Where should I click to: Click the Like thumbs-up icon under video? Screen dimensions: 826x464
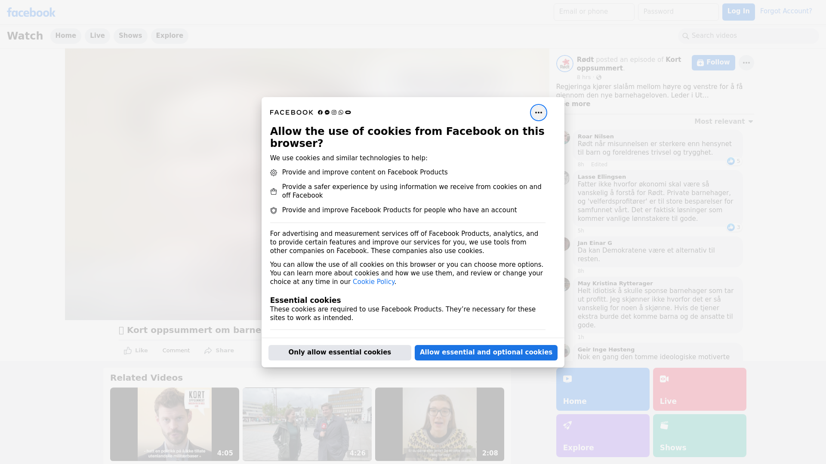(128, 351)
